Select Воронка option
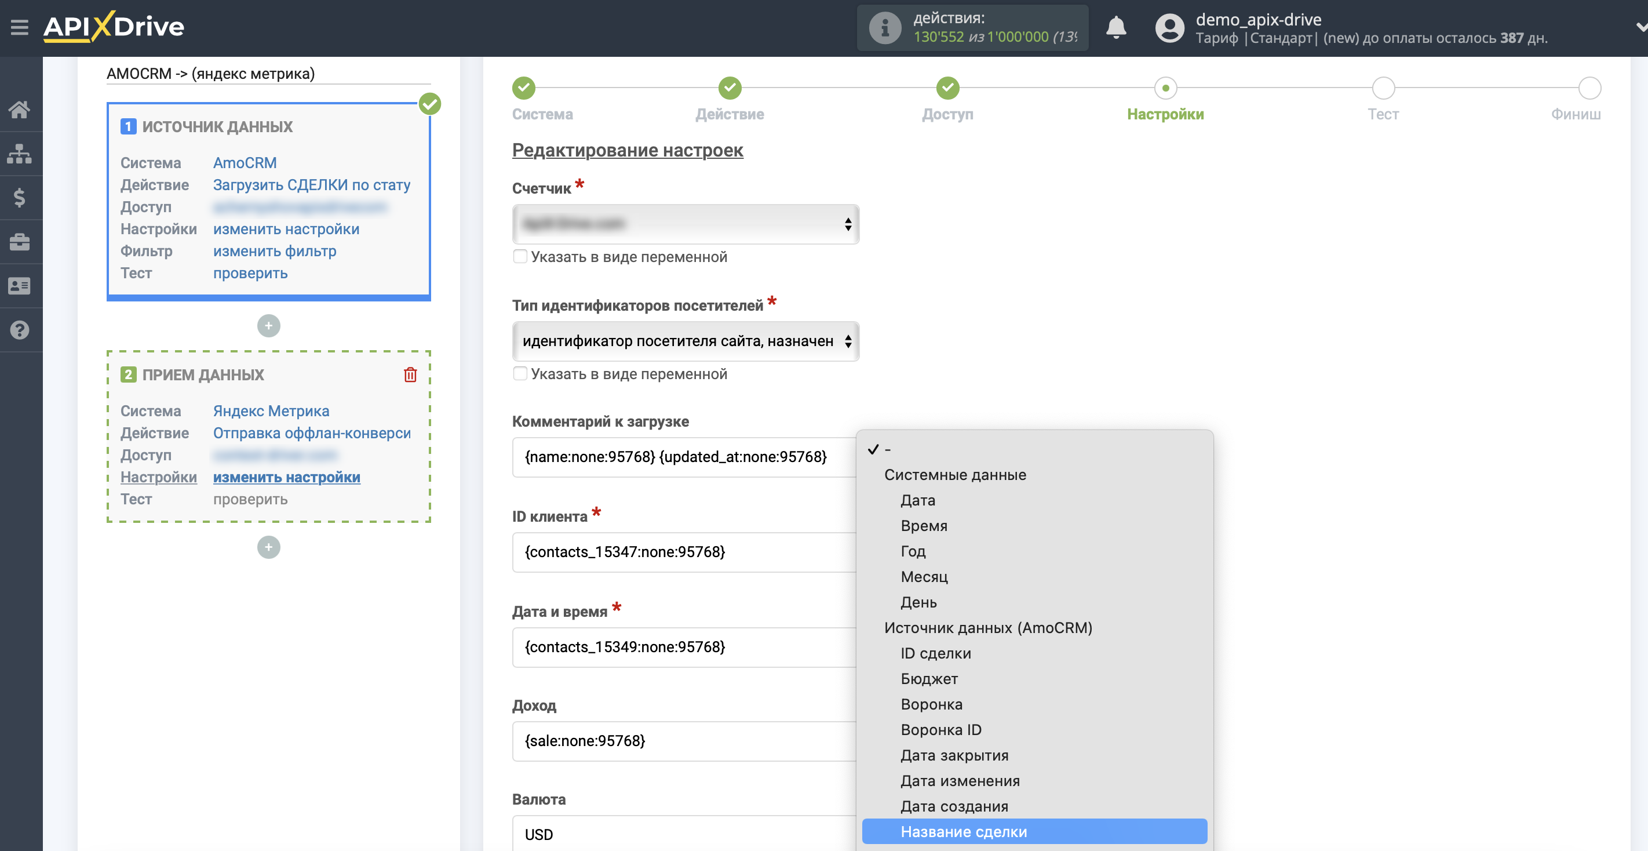This screenshot has height=851, width=1648. click(x=1034, y=704)
